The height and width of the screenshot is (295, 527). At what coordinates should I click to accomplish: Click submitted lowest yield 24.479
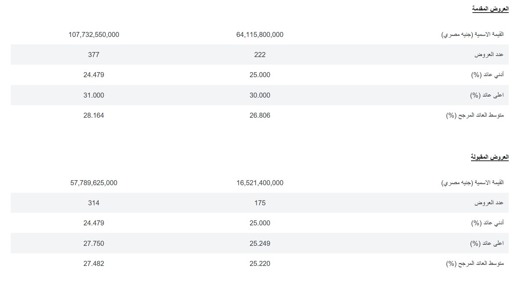[94, 75]
